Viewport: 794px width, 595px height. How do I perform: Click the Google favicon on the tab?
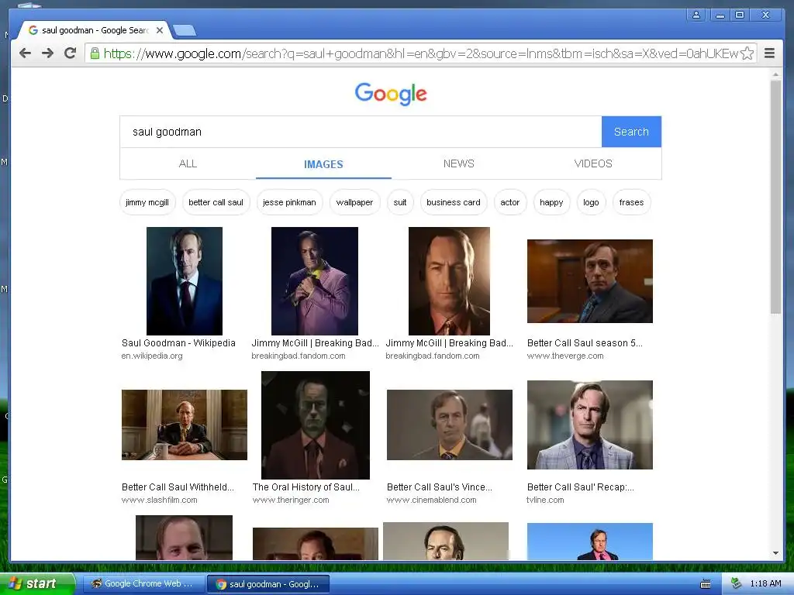33,30
